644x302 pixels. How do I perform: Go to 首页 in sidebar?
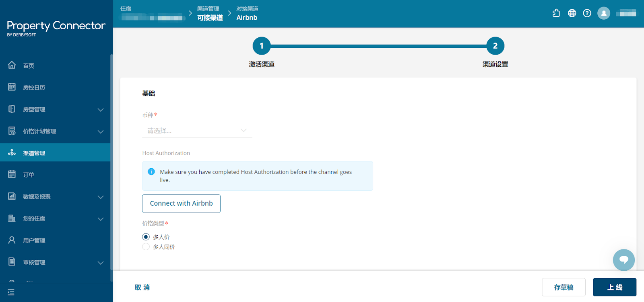[55, 65]
